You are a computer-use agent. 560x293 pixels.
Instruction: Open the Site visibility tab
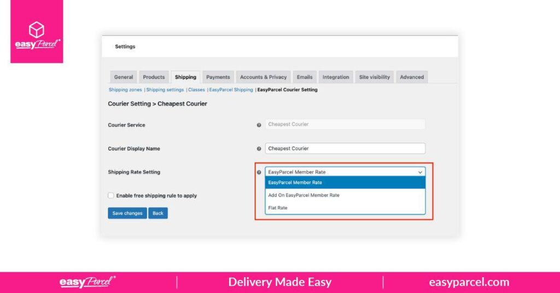(x=374, y=77)
